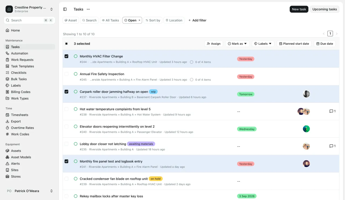Uncheck Monthly HVAC Filter Change checkbox
Screen dimensions: 345x200
tap(66, 56)
